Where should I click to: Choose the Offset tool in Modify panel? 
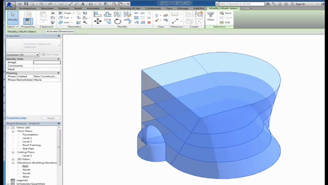click(108, 14)
